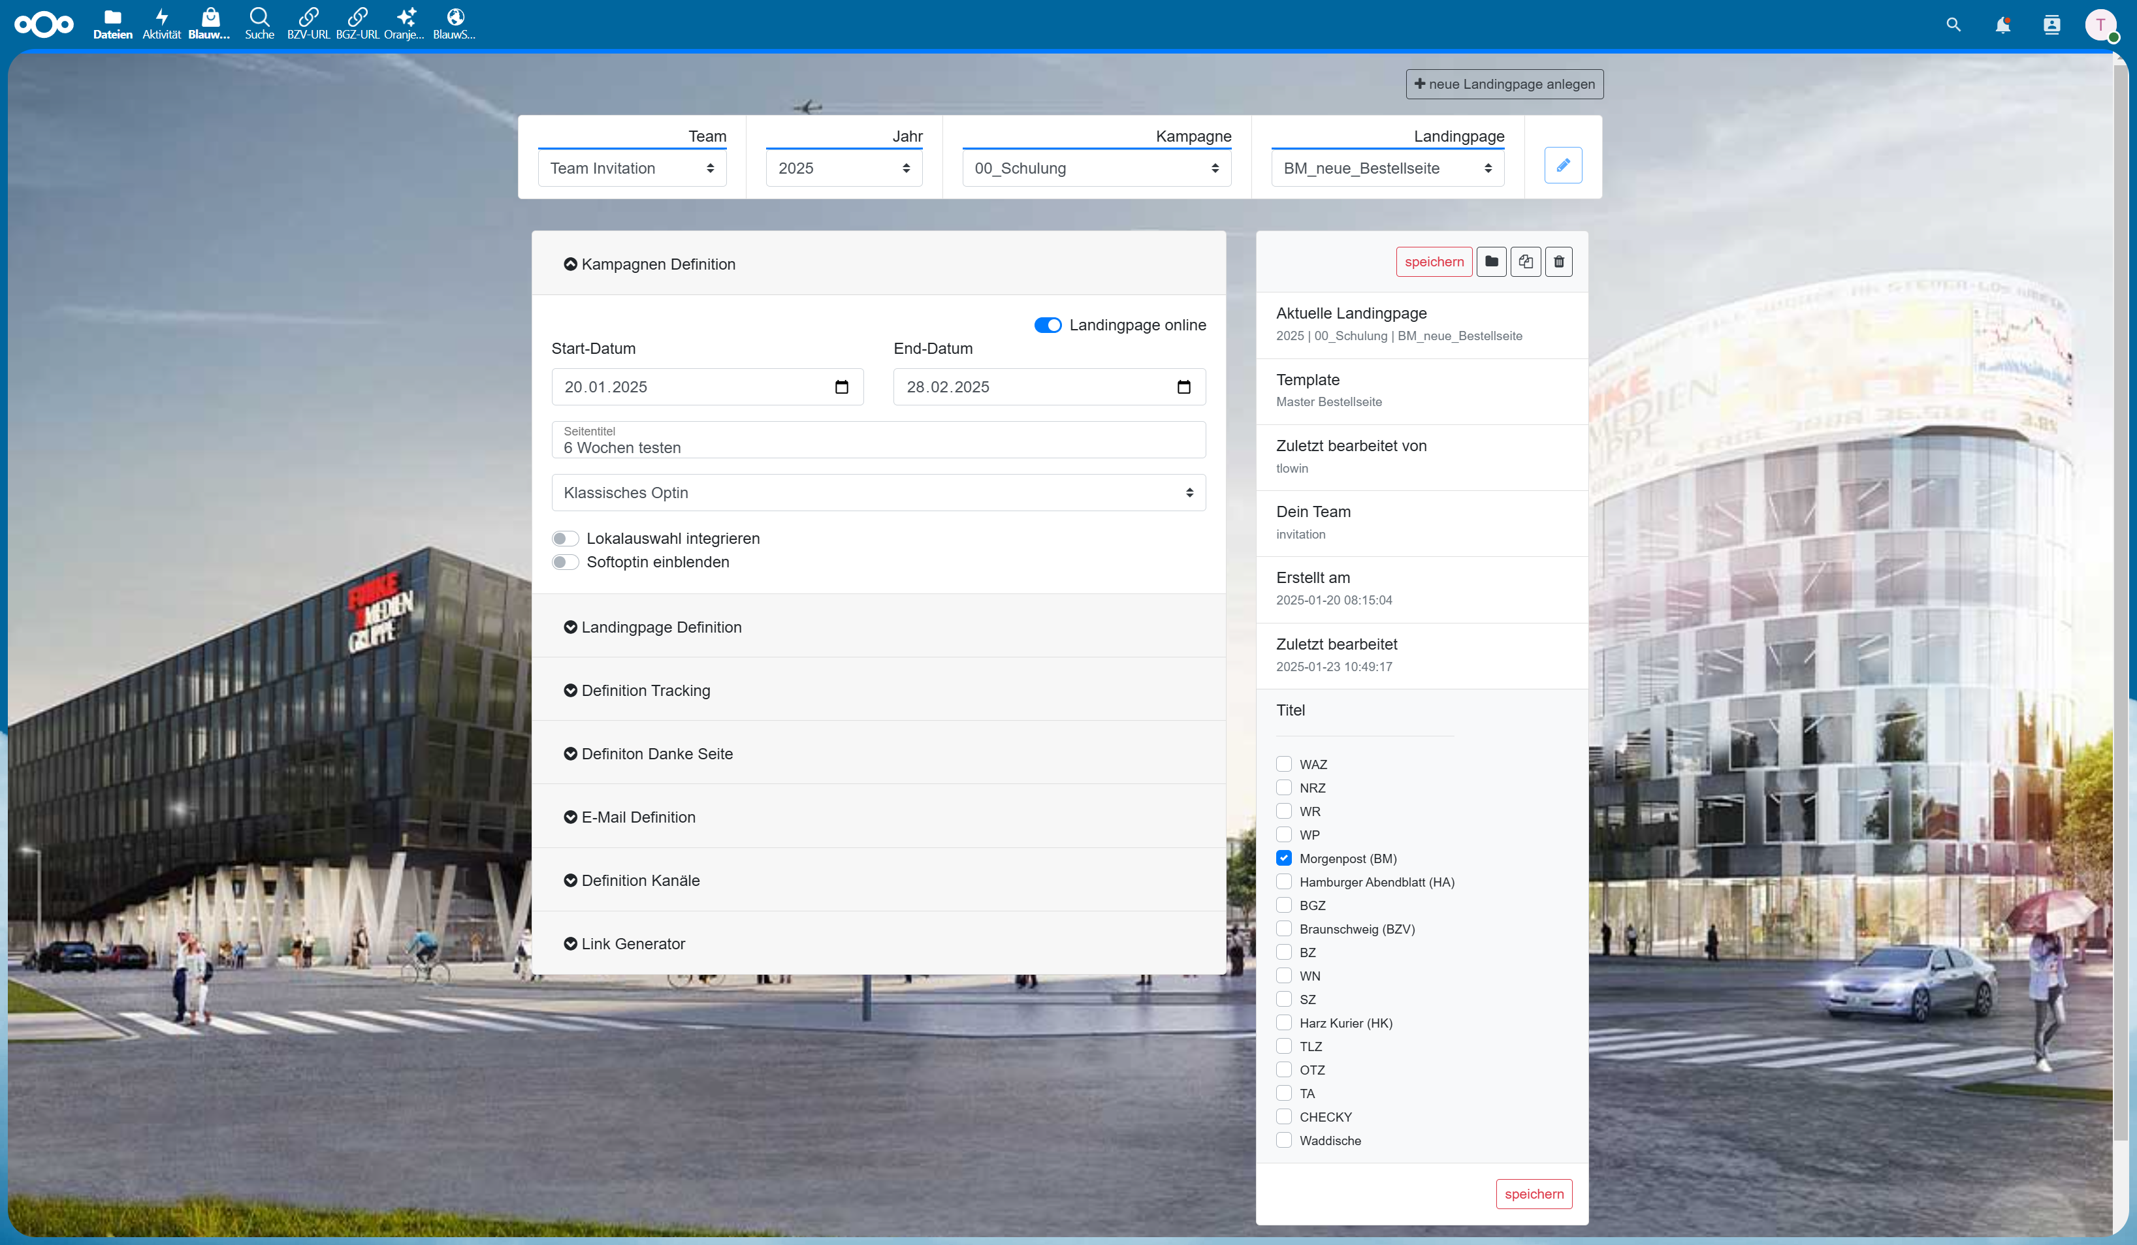Open the End-Datum calendar picker icon
Viewport: 2137px width, 1245px height.
[x=1184, y=387]
